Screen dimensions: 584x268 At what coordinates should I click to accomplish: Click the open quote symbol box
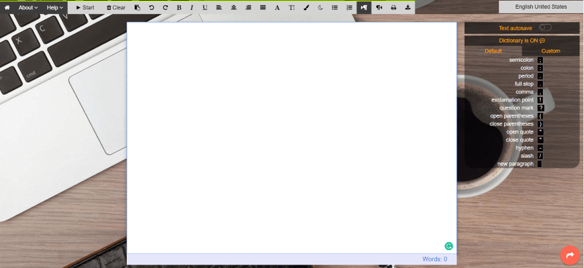tap(540, 132)
